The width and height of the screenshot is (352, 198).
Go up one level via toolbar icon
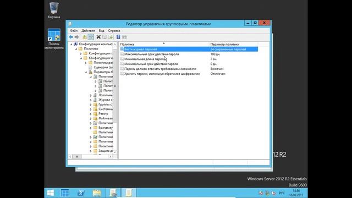coord(85,37)
